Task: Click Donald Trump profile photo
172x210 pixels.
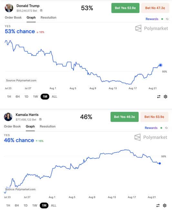Action: [x=9, y=8]
